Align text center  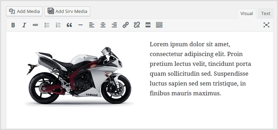pyautogui.click(x=103, y=25)
